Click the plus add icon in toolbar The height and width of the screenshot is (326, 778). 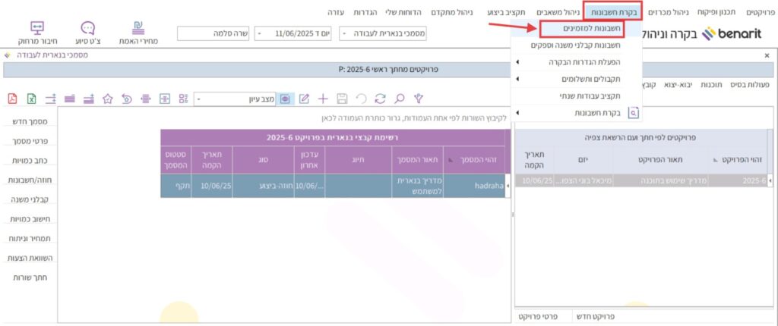click(x=323, y=99)
